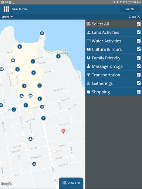Open cluster 2 in the yellow district
Screen dimensions: 142x189
(24, 86)
